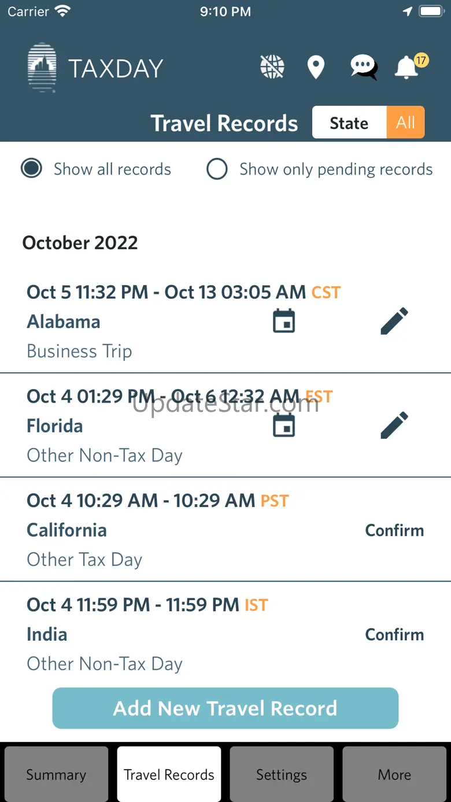
Task: Open the location pin icon
Action: (316, 68)
